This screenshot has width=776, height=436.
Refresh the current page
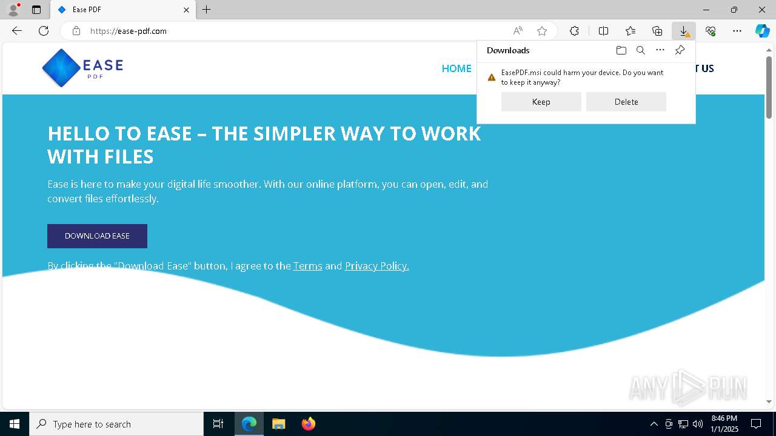44,31
